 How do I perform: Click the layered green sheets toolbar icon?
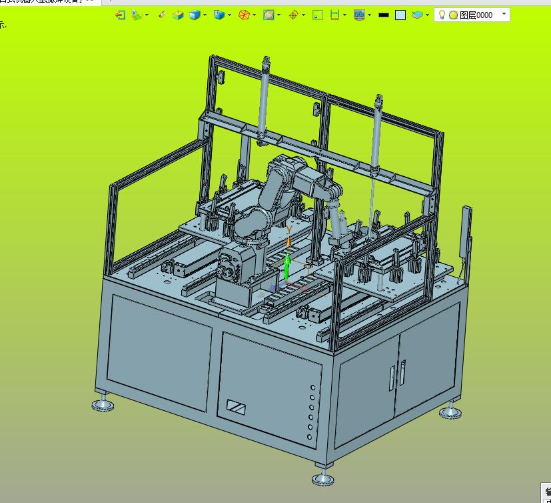[x=137, y=15]
